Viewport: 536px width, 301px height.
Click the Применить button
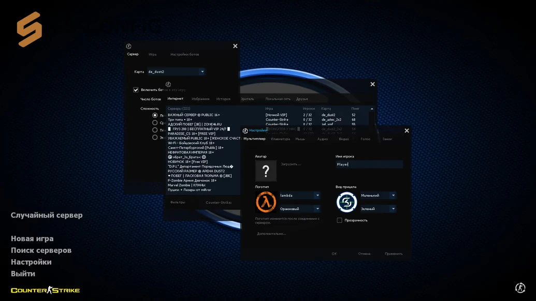(x=394, y=254)
